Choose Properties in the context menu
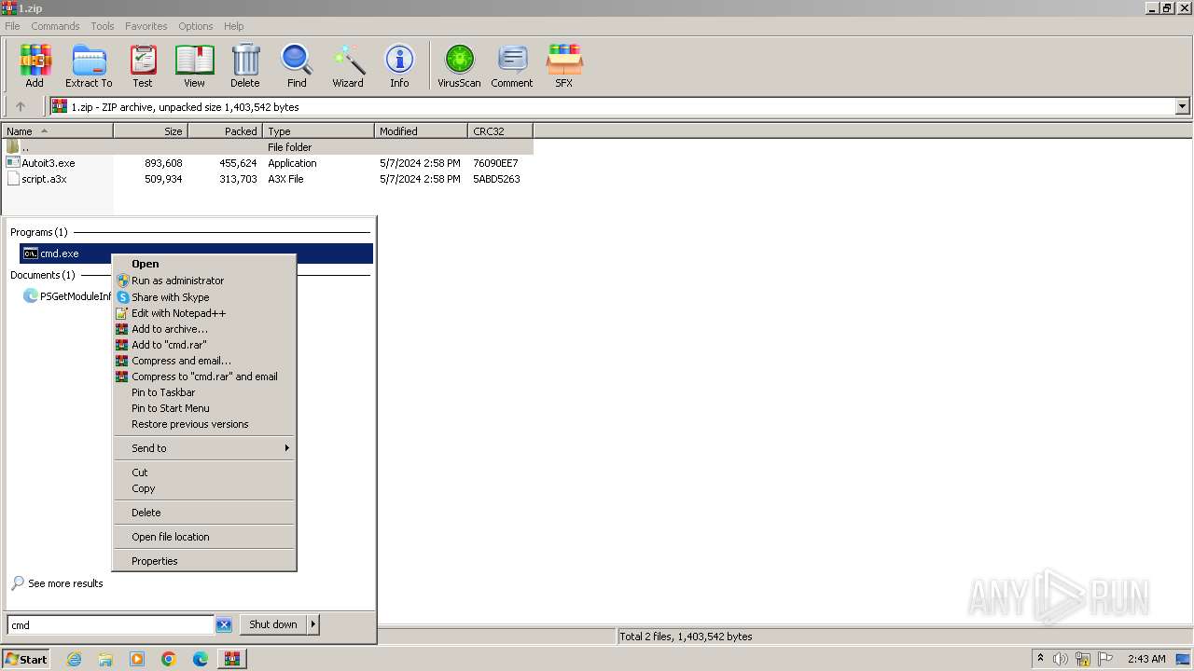The height and width of the screenshot is (671, 1194). [204, 561]
